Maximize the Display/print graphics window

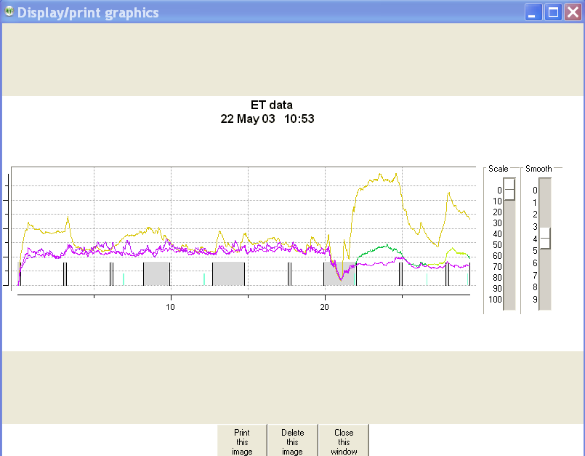click(553, 12)
